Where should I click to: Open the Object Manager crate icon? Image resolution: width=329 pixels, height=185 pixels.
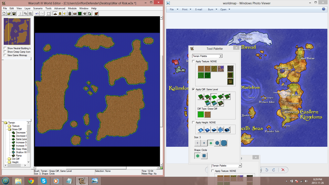[85, 14]
